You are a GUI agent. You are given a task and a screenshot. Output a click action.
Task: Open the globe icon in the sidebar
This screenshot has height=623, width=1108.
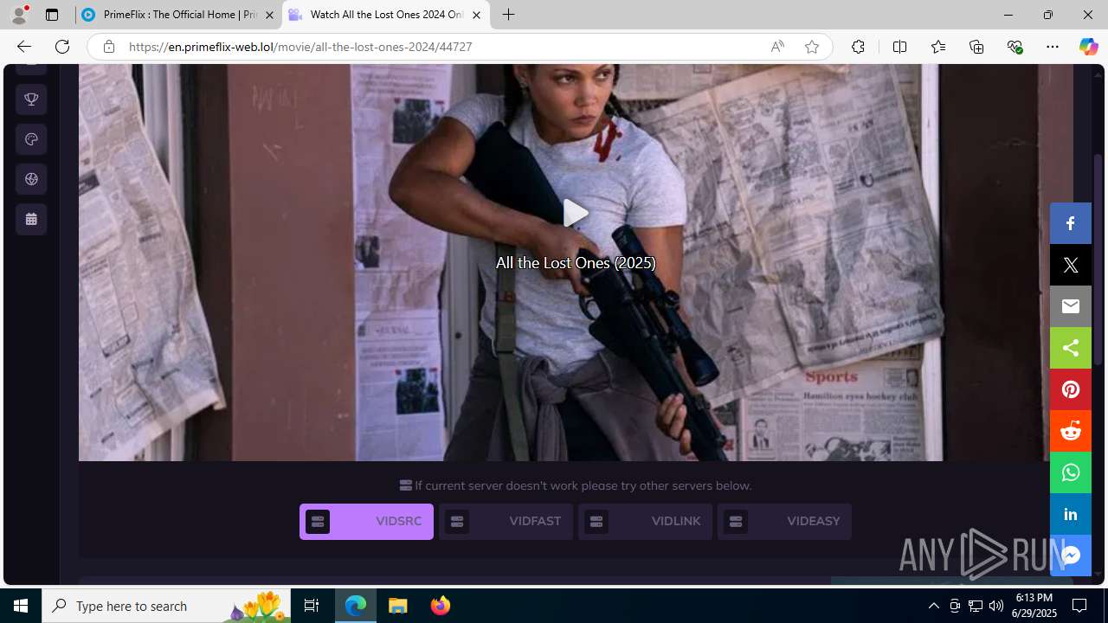(x=31, y=179)
